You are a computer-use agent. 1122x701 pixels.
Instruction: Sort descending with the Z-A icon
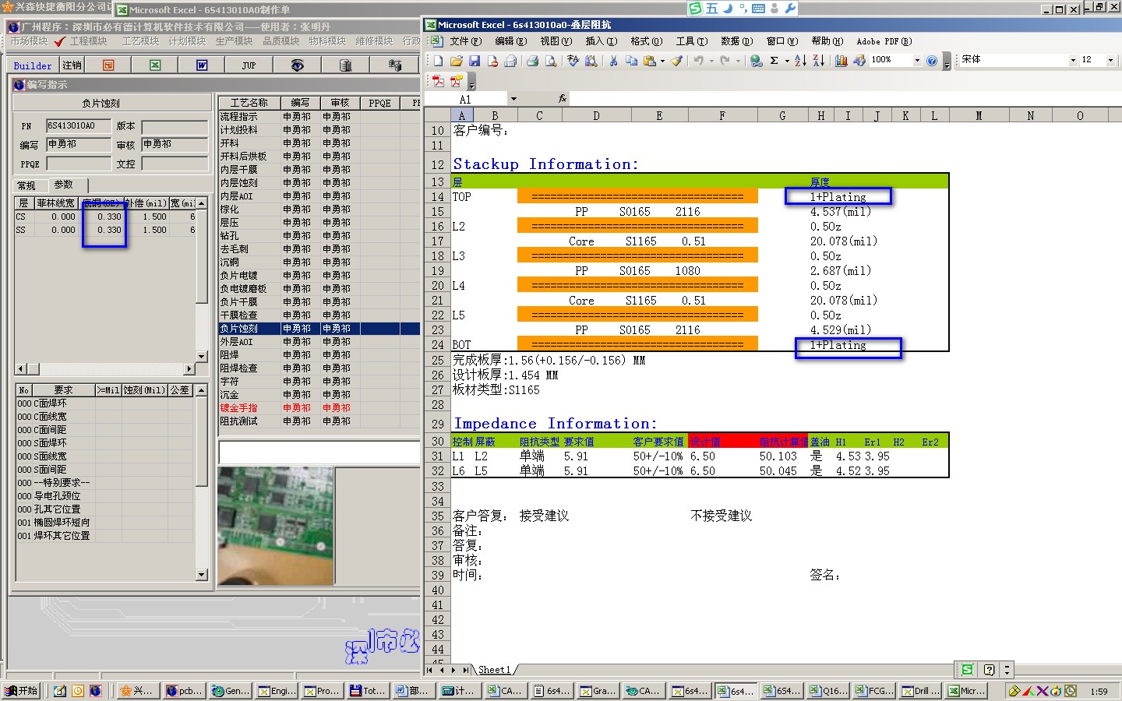(x=818, y=60)
